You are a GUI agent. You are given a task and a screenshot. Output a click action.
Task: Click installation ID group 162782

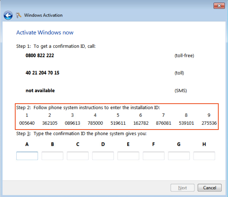141,123
